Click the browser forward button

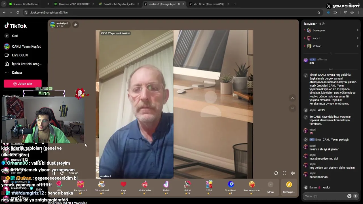click(x=11, y=12)
